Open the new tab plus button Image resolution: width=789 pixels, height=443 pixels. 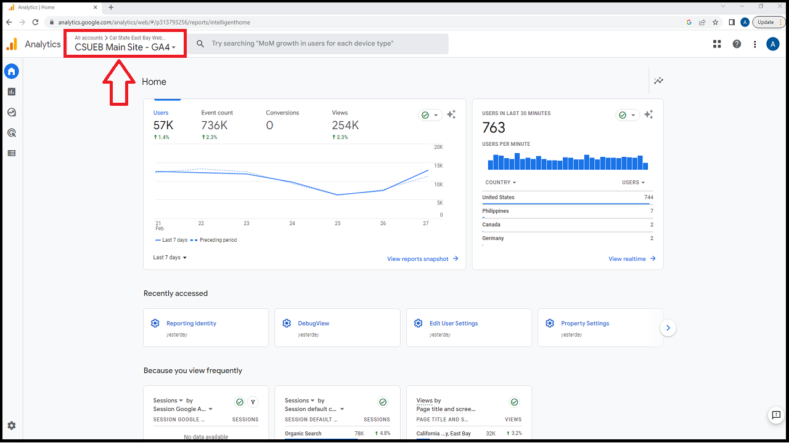pyautogui.click(x=111, y=7)
